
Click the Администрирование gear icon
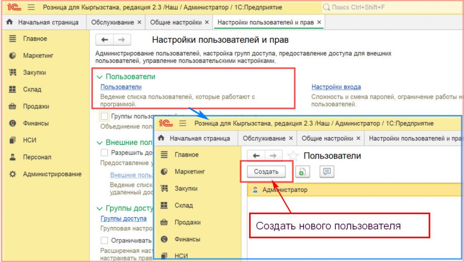point(13,174)
